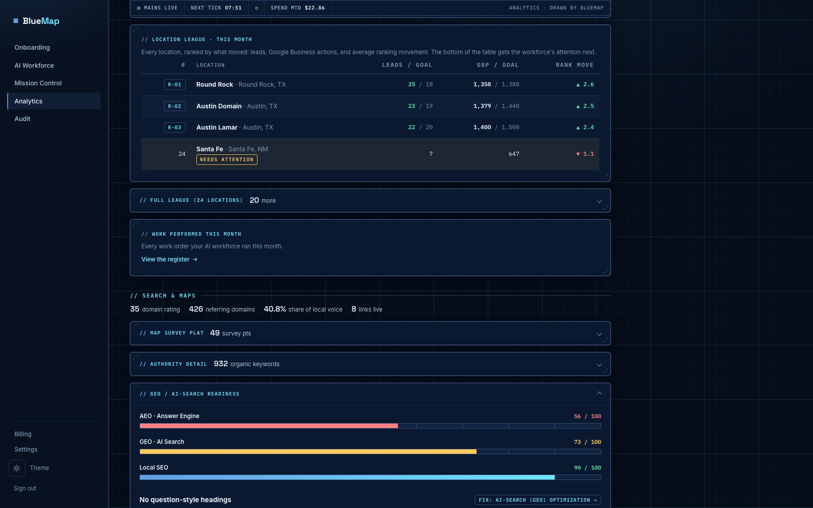Select the Santa Fe location name
Screen dimensions: 813x508
coord(210,149)
